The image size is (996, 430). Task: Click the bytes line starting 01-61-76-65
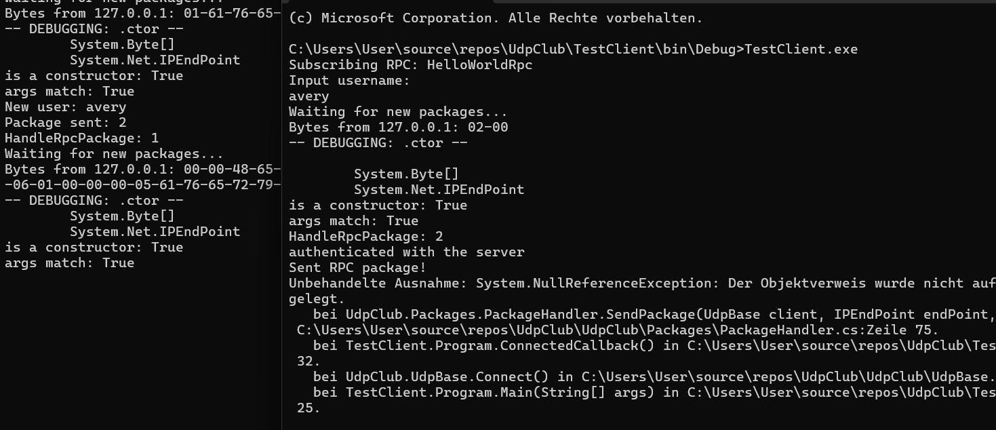click(x=142, y=13)
